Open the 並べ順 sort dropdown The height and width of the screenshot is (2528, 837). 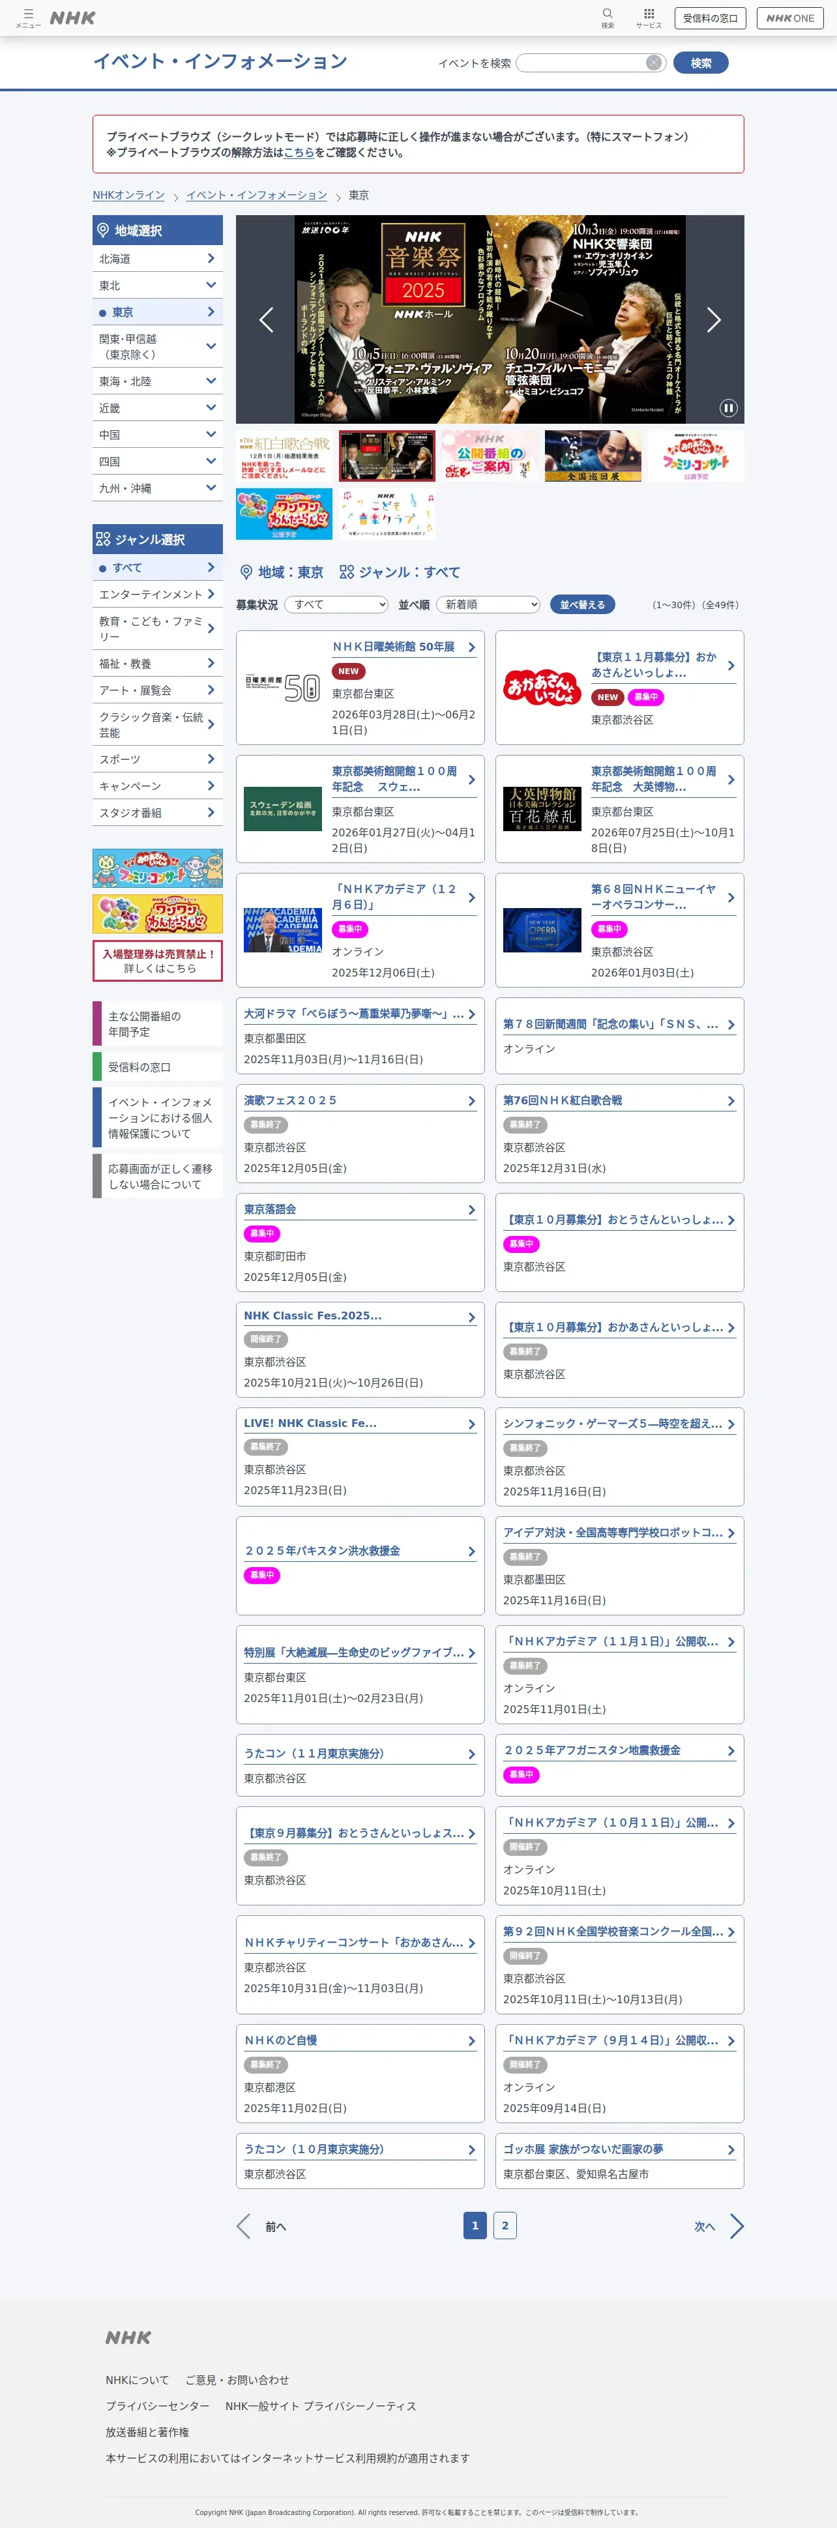489,604
